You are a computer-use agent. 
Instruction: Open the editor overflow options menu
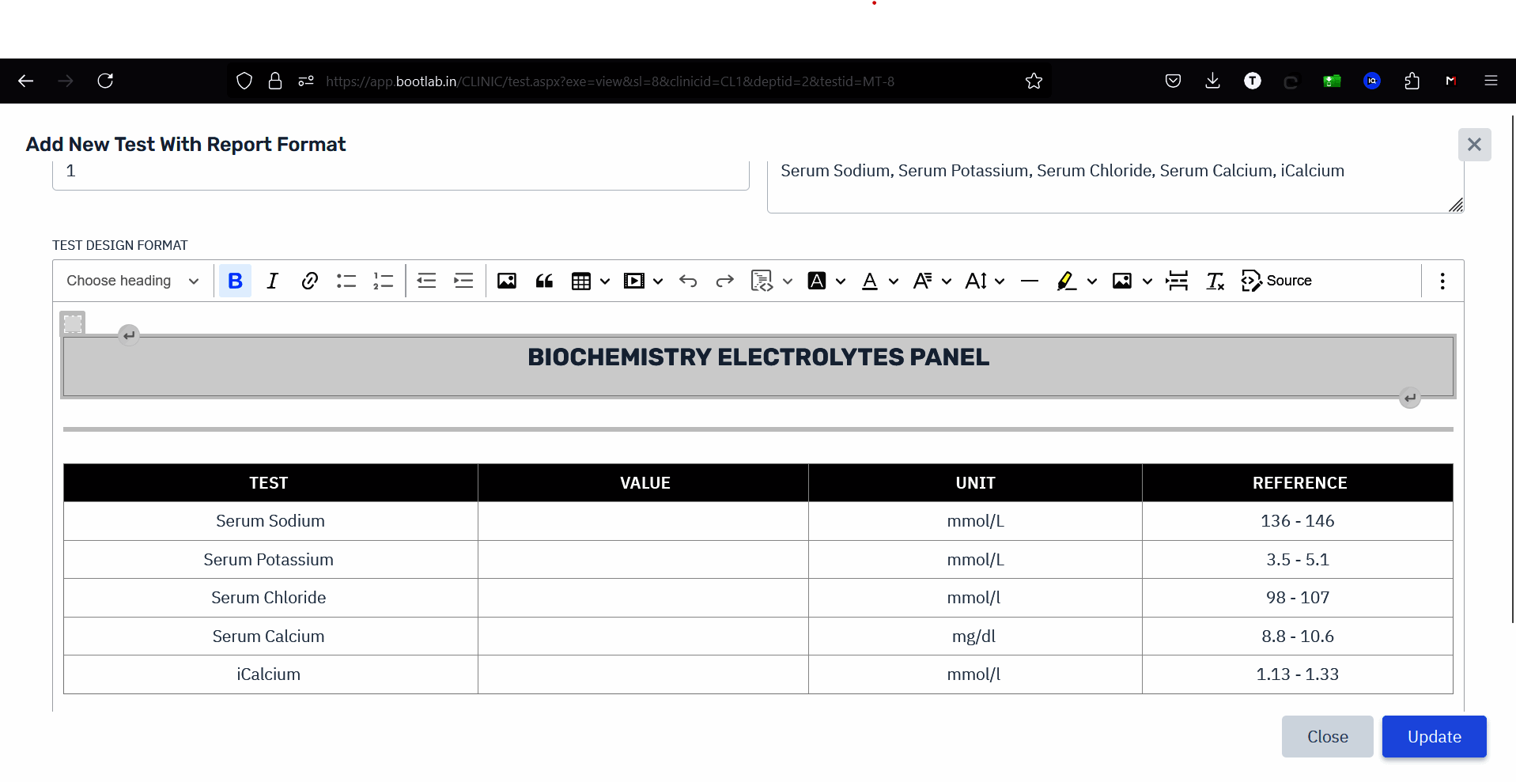[1442, 281]
